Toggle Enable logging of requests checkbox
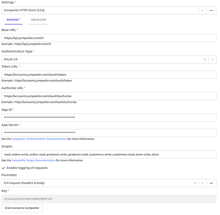 pos(3,168)
